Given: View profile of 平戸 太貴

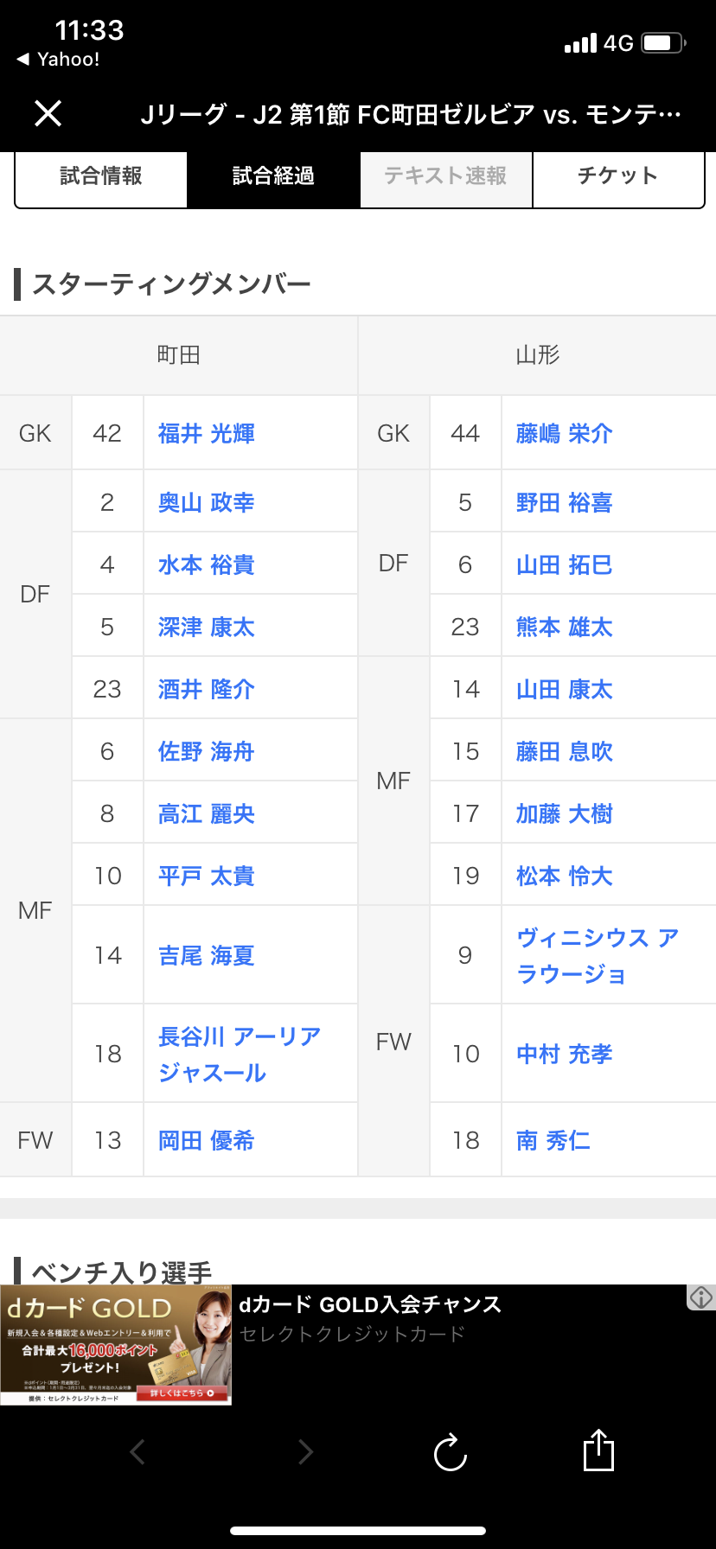Looking at the screenshot, I should point(207,876).
